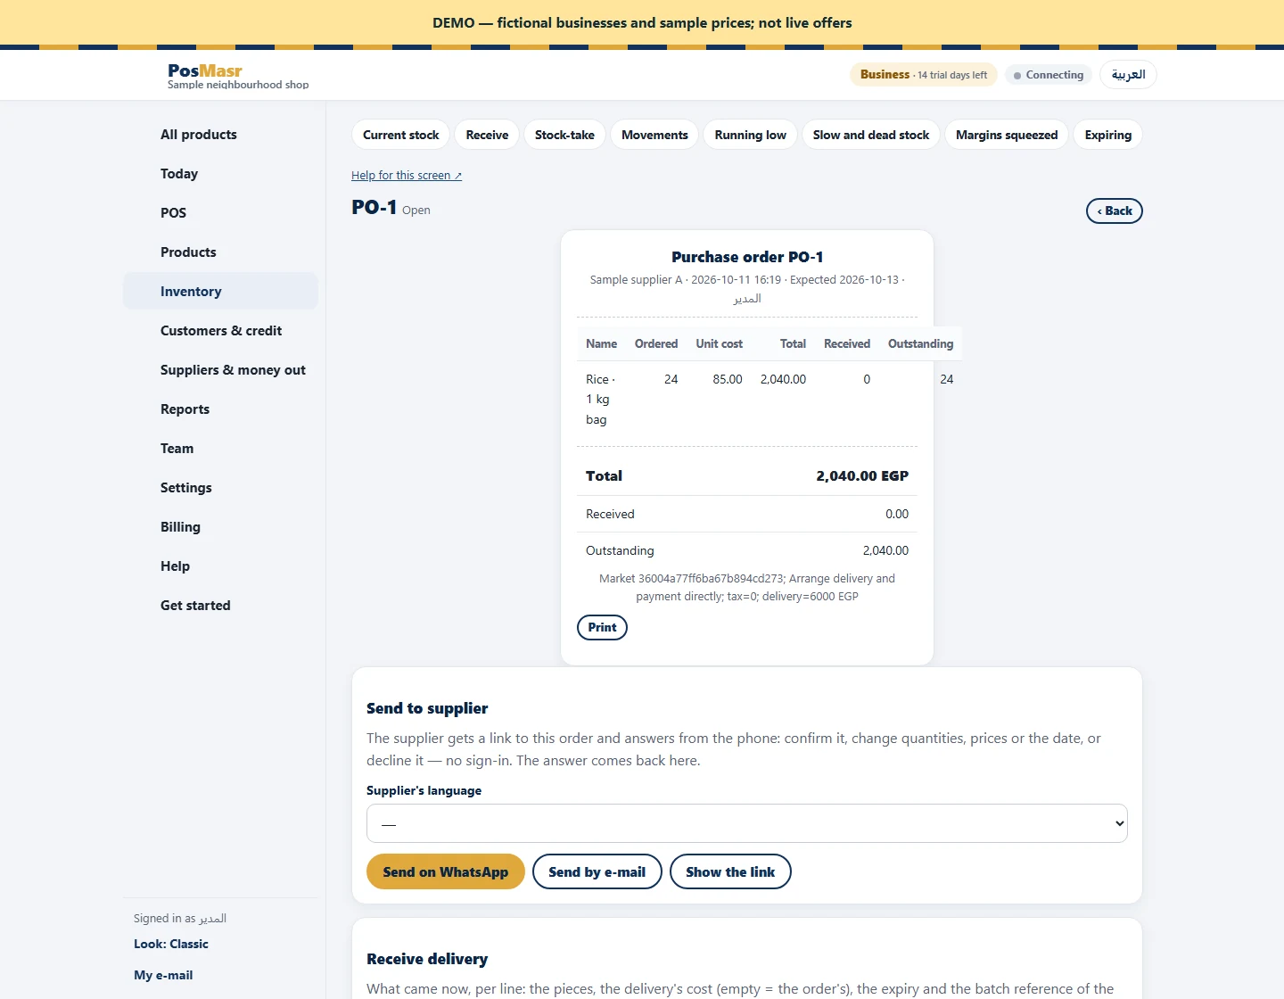Screen dimensions: 1284x999
Task: Click the Ordered column header
Action: (656, 343)
